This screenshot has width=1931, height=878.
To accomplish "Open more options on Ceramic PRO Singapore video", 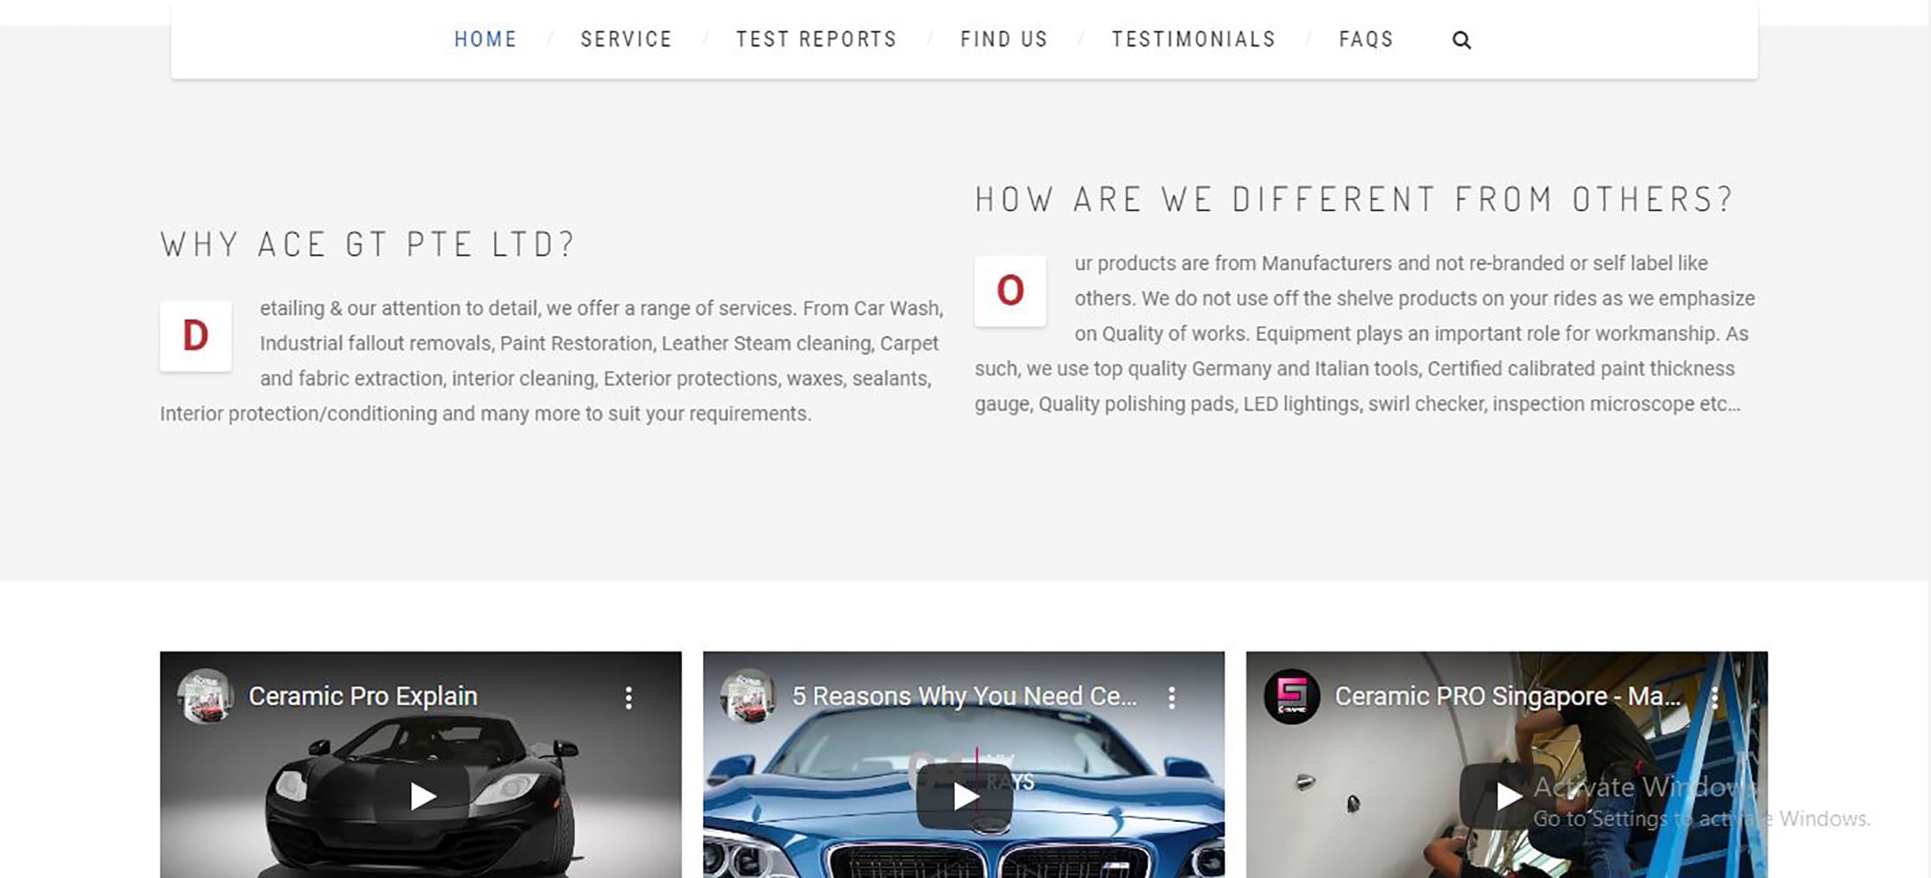I will coord(1714,697).
